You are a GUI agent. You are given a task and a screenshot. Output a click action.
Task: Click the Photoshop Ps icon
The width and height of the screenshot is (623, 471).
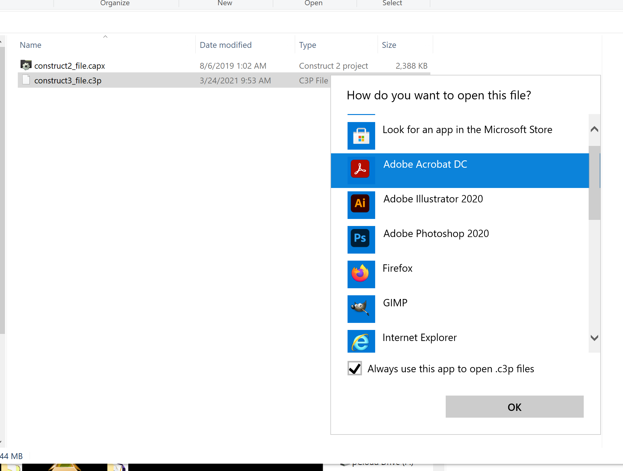(x=361, y=240)
